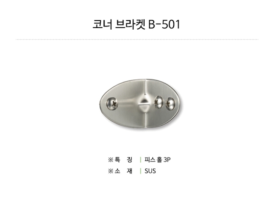The height and width of the screenshot is (224, 280).
Task: Click the oval corner bracket product image
Action: coord(140,103)
